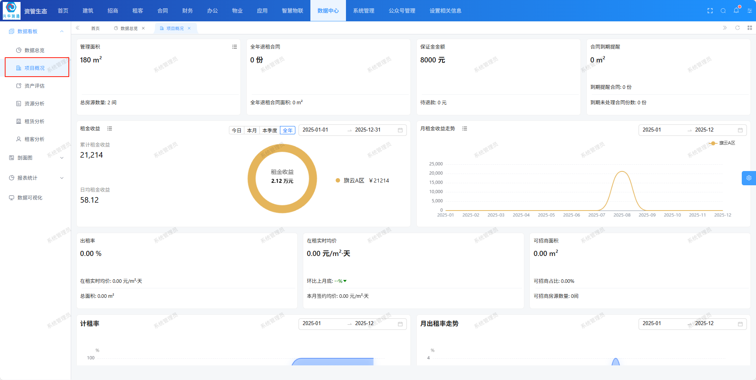
Task: Click the 管理面积 card list icon
Action: point(234,47)
